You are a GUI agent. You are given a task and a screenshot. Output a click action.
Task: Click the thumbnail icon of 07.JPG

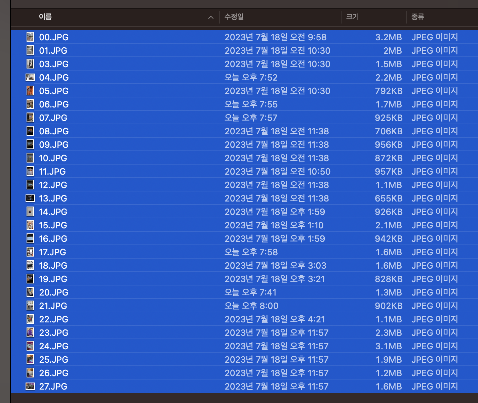point(30,118)
